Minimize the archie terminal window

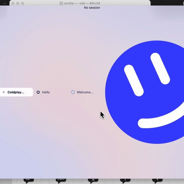point(18,3)
